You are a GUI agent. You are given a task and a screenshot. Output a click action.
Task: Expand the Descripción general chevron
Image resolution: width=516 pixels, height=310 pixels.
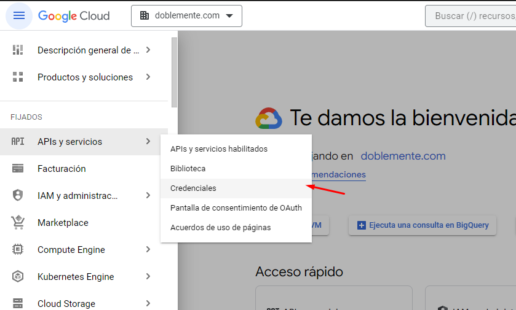pyautogui.click(x=148, y=50)
